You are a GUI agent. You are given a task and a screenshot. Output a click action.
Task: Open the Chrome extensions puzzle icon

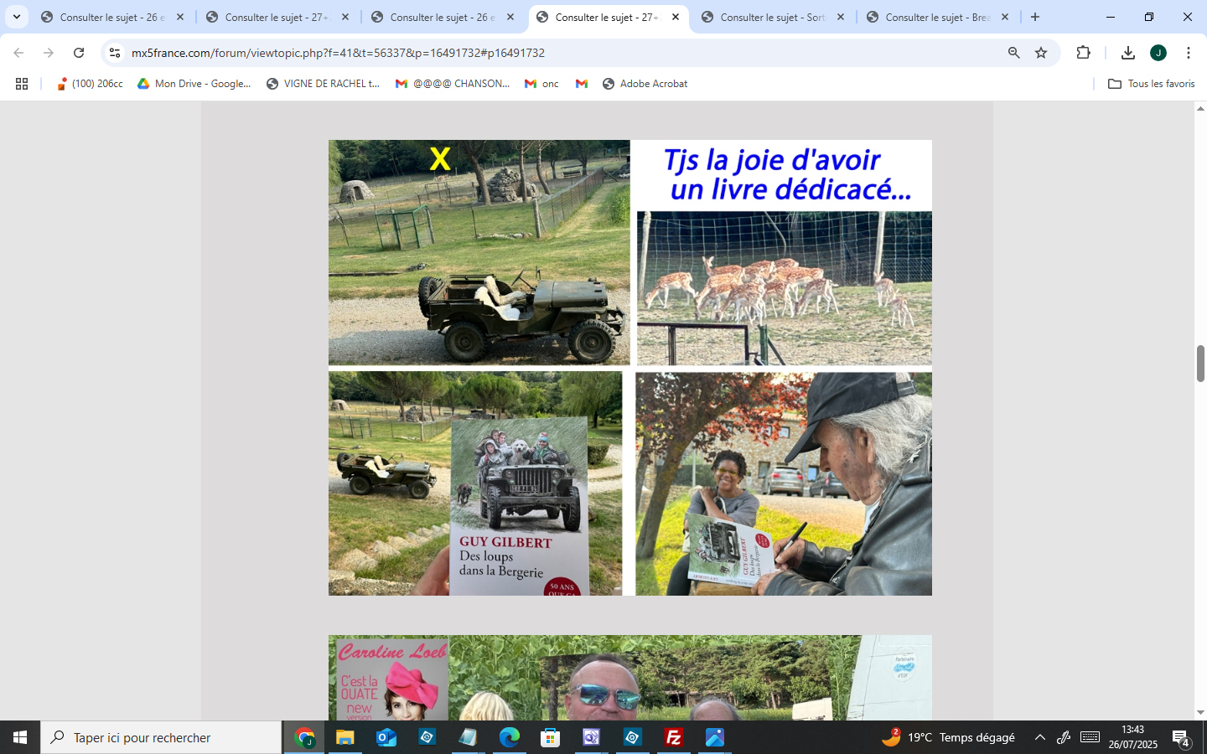(1083, 53)
